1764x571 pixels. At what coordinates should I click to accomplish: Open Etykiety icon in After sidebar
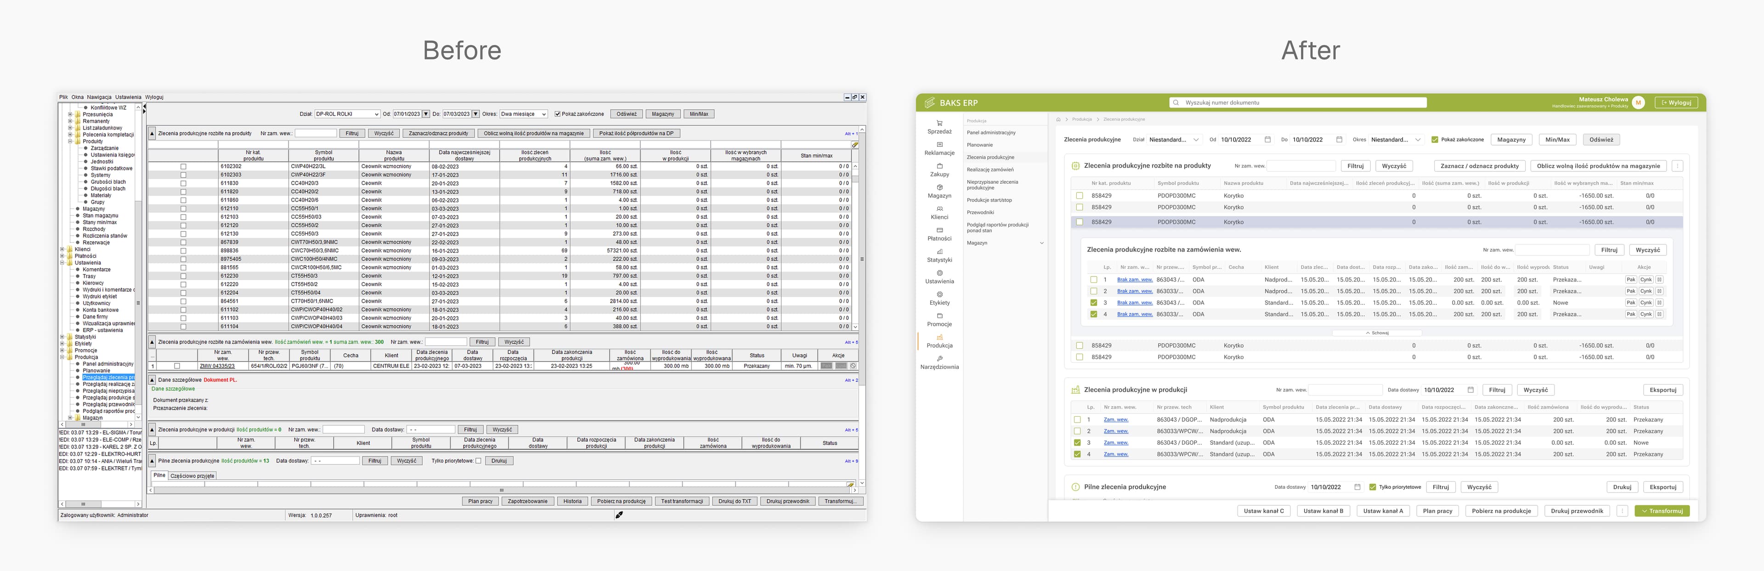(x=939, y=294)
